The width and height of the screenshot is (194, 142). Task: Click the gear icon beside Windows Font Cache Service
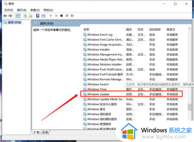pos(85,40)
